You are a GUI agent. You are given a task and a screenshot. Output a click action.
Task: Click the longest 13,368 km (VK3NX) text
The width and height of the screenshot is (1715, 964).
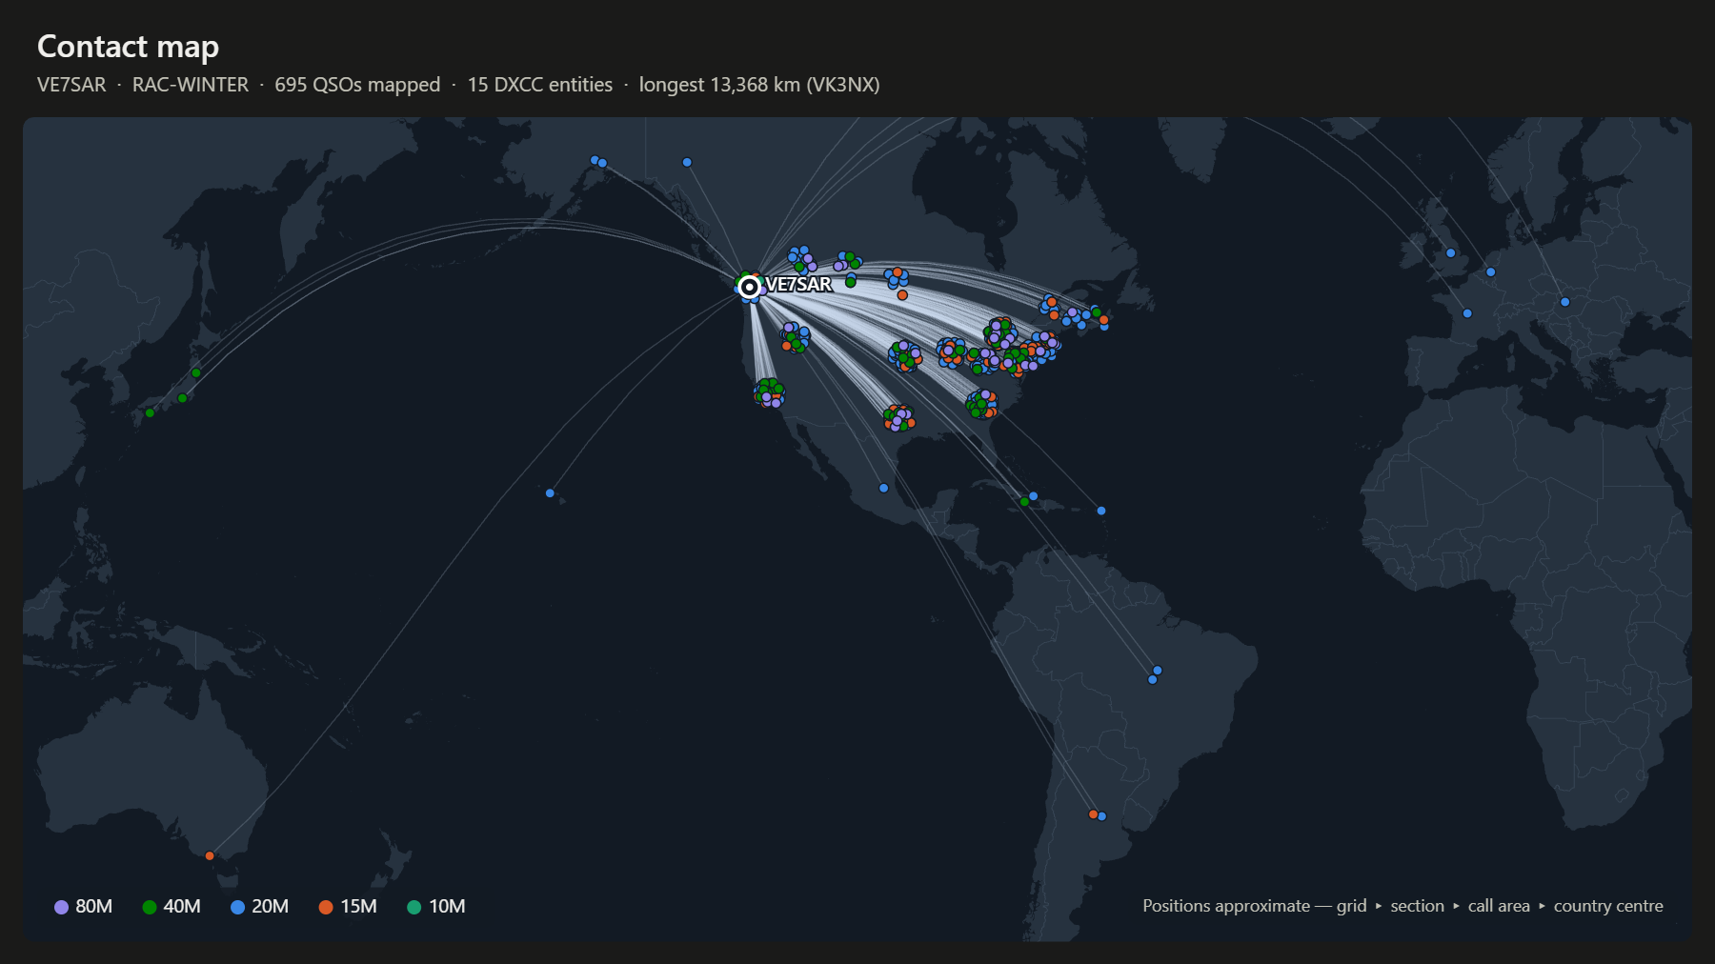point(759,85)
